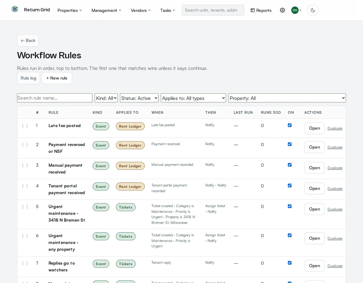
Task: Click the Search rule name field
Action: tap(55, 98)
